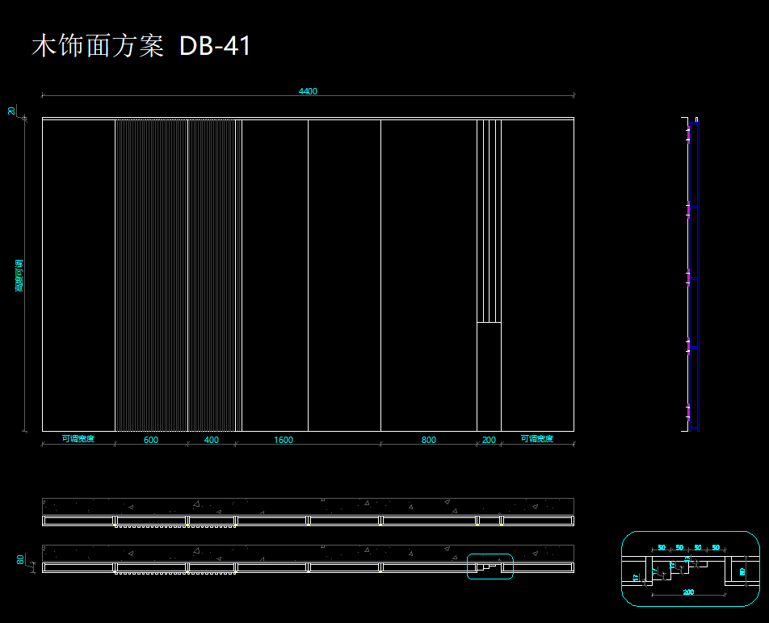769x623 pixels.
Task: Click the 1600 dimension text
Action: [x=284, y=440]
